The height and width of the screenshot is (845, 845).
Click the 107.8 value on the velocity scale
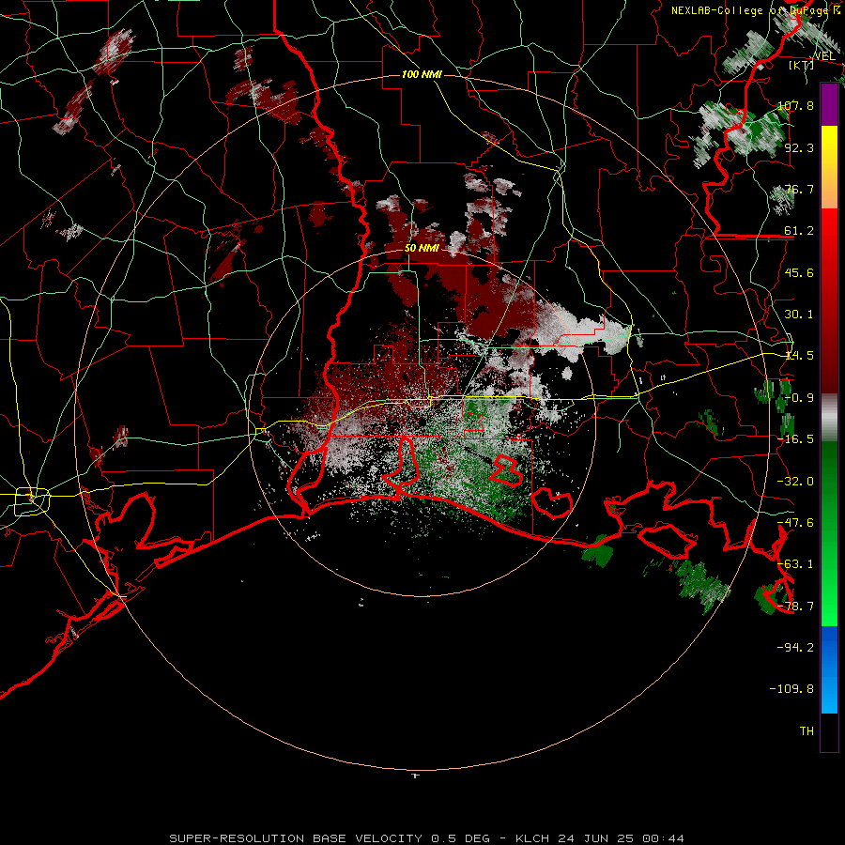coord(796,105)
